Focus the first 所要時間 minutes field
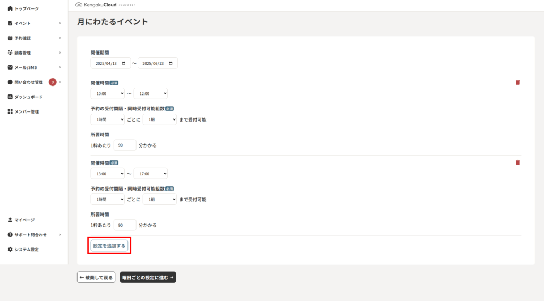The image size is (544, 301). coord(125,145)
